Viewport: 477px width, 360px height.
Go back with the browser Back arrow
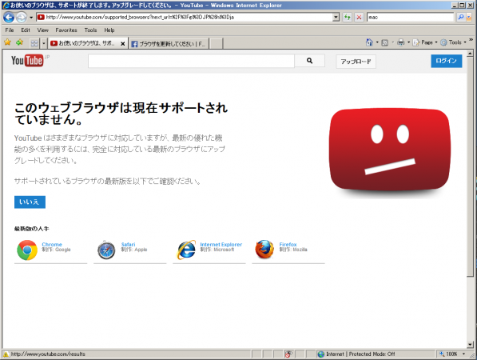(9, 18)
